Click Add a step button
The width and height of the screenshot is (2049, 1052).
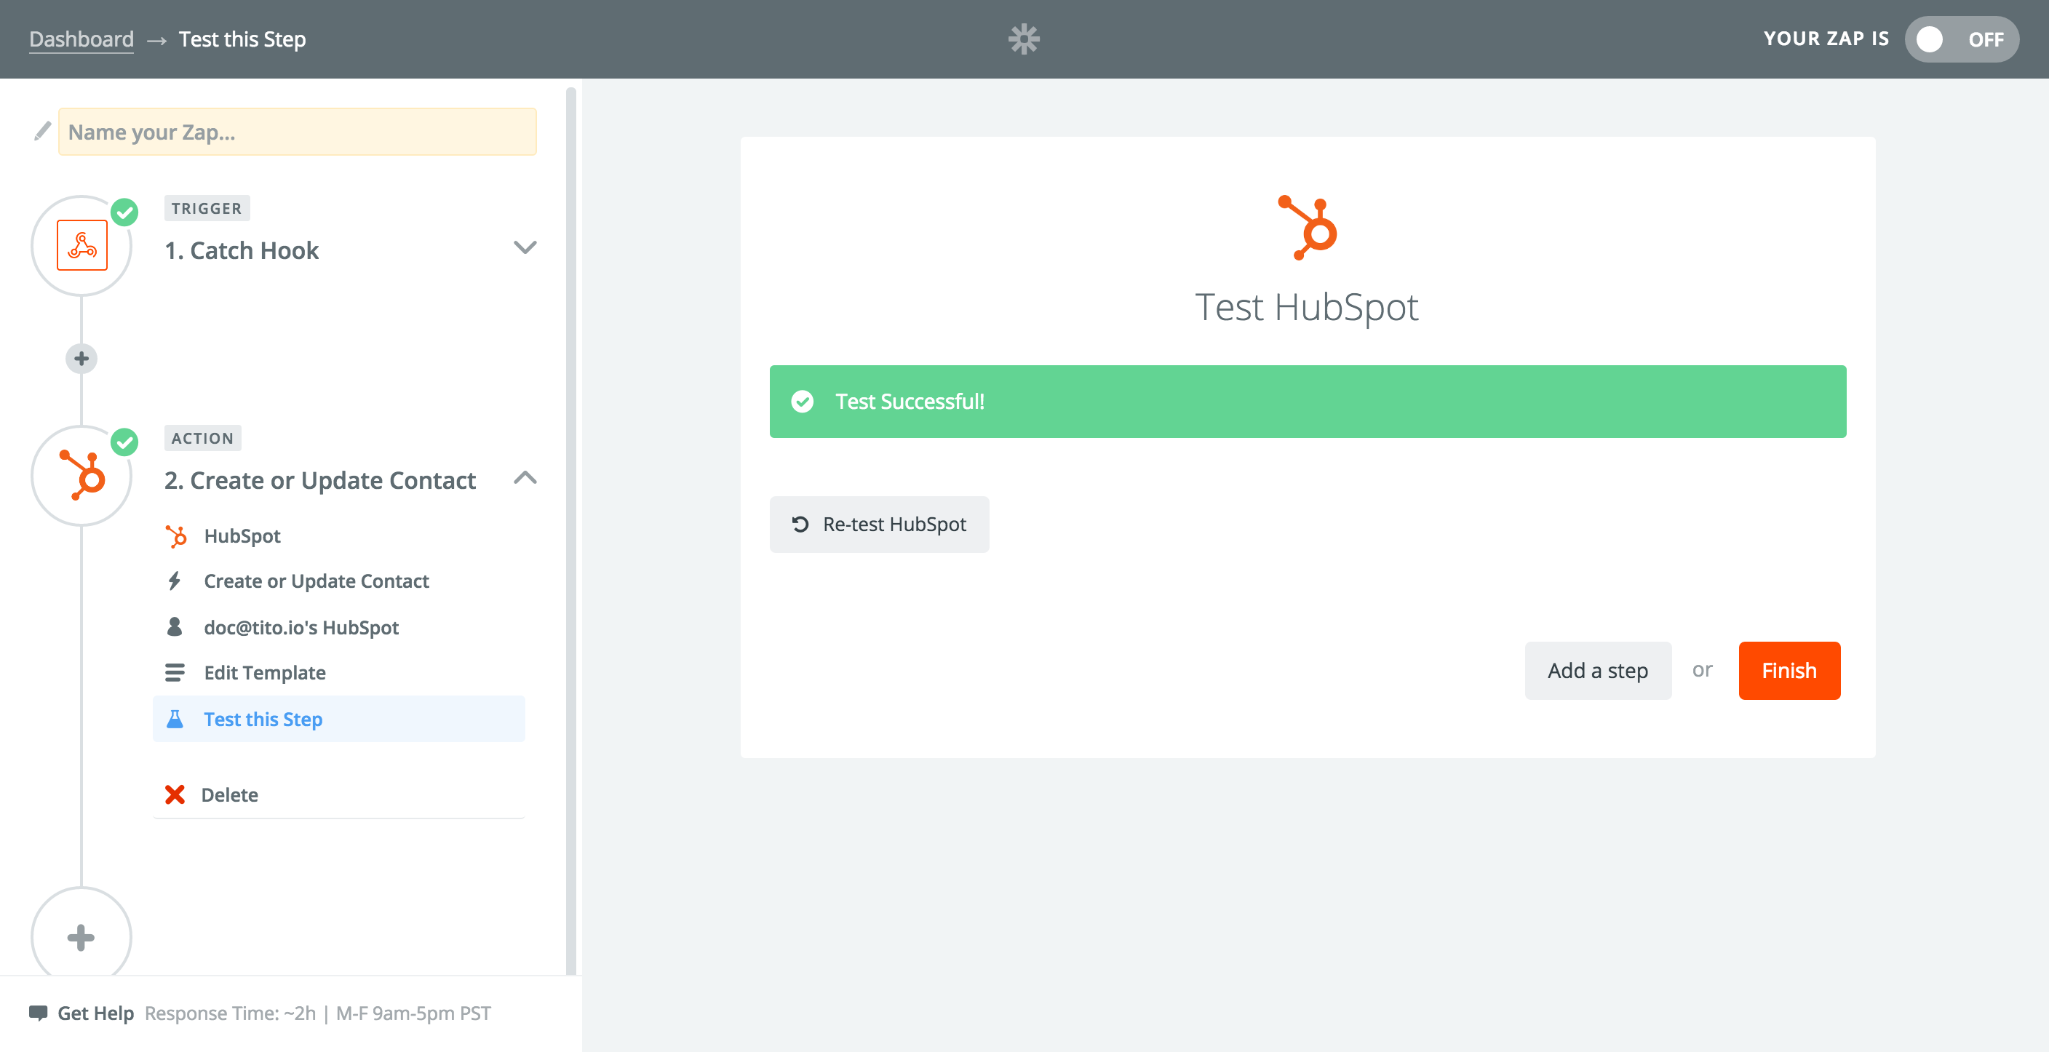(1597, 670)
